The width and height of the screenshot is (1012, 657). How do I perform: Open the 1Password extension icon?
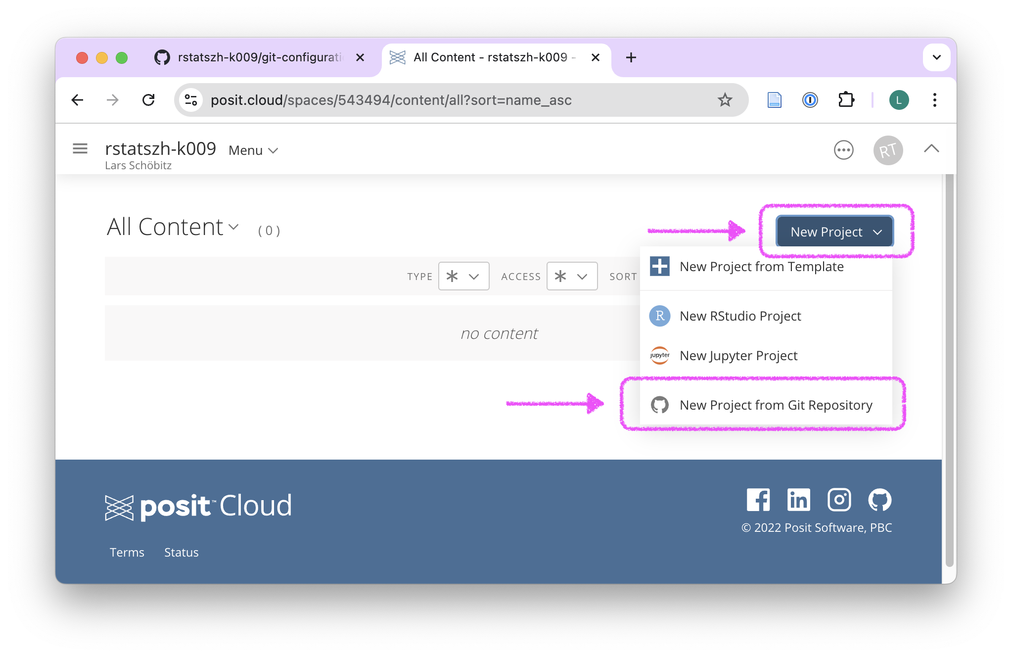810,100
